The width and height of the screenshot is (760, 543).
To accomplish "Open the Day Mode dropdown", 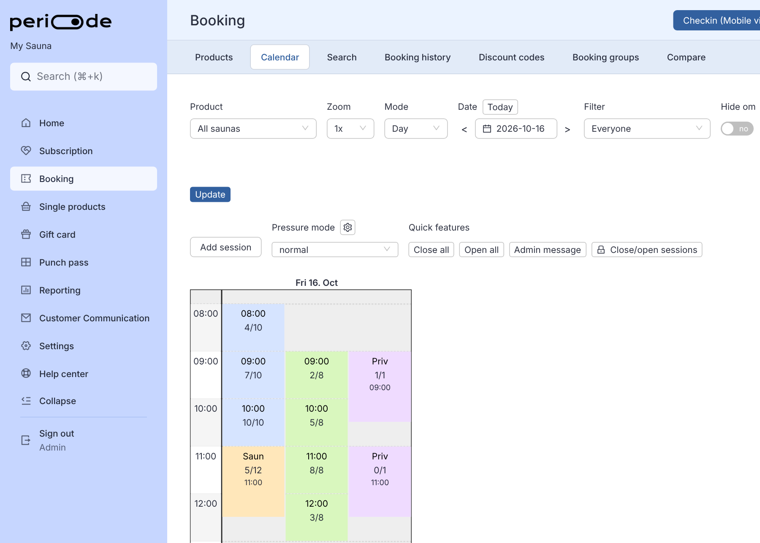I will tap(416, 129).
